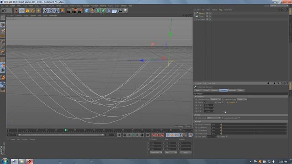Screen dimensions: 292x164
Task: Toggle the Rotation checkbox
Action: click(x=236, y=102)
